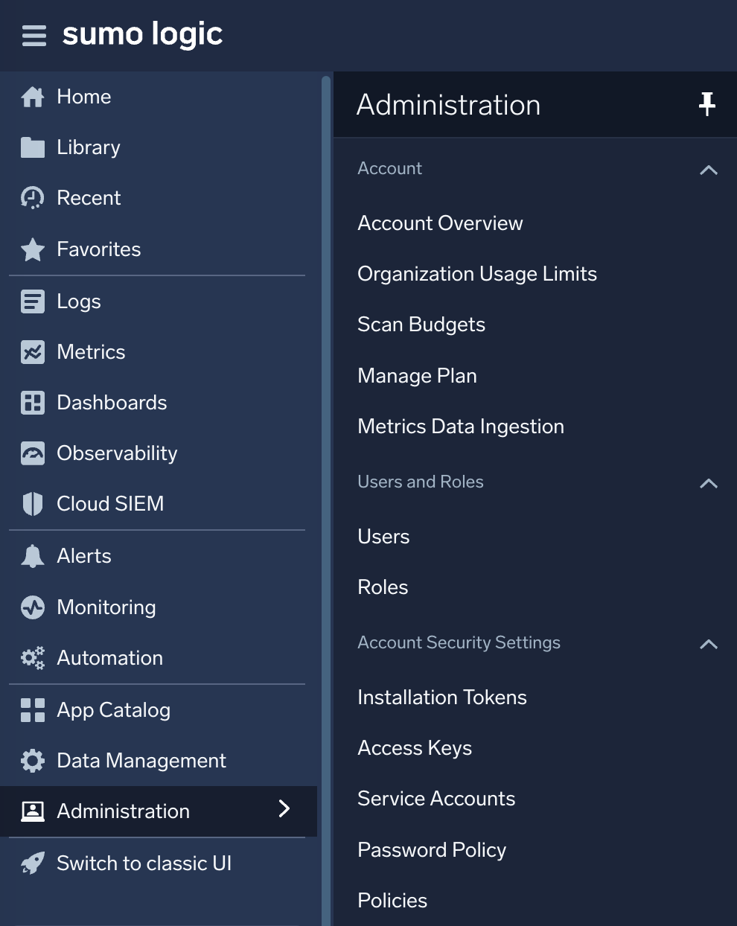
Task: Click the Administration user-card icon
Action: (33, 811)
